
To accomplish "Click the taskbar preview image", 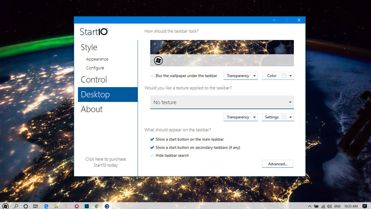I will point(222,53).
